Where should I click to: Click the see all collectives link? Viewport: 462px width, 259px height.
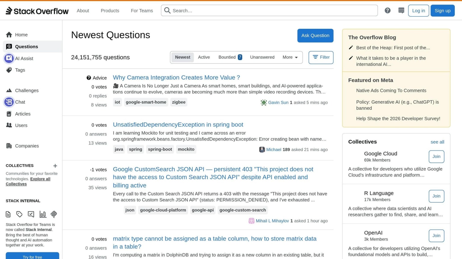437,142
